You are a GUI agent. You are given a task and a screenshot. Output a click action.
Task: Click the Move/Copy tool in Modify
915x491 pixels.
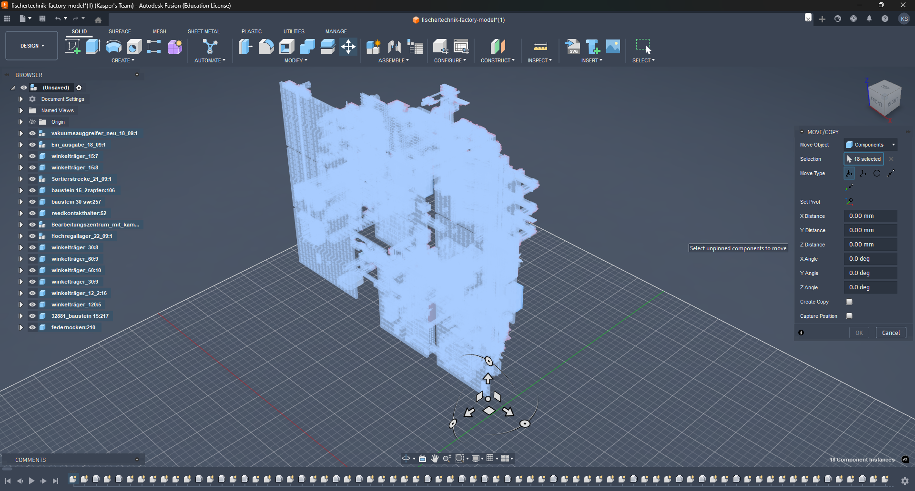(x=348, y=47)
